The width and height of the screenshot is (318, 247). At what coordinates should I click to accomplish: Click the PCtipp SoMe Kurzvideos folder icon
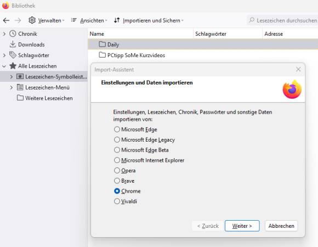point(102,55)
